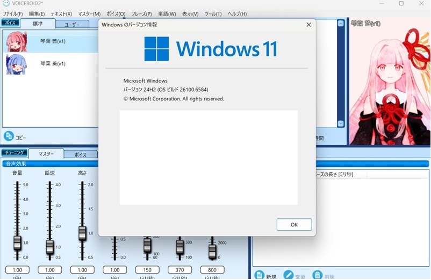Select 琴葉 茜(v1) avatar thumbnail
431x280 pixels.
click(x=17, y=42)
